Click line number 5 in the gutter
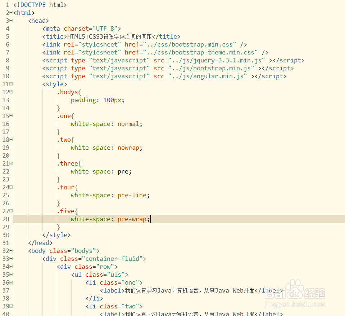This screenshot has width=345, height=316. click(x=8, y=37)
